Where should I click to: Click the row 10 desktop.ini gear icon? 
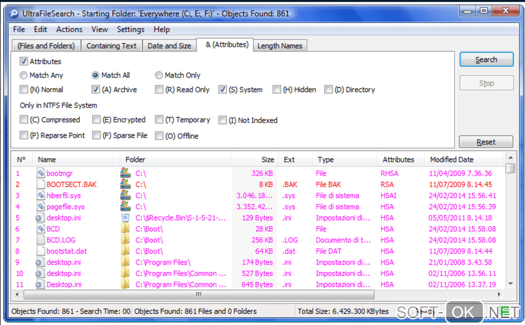(40, 273)
